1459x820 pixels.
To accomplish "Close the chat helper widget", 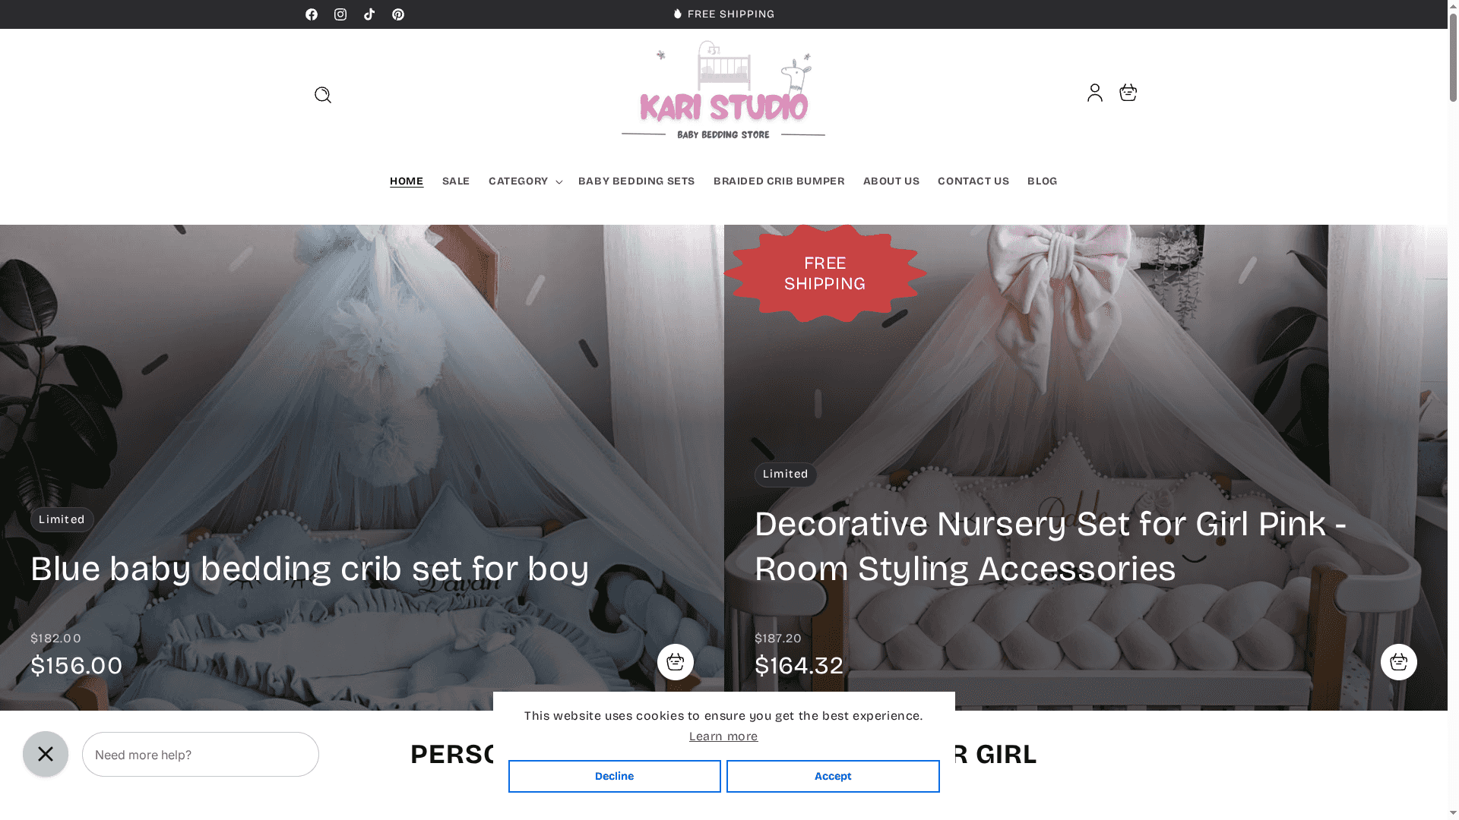I will (46, 754).
